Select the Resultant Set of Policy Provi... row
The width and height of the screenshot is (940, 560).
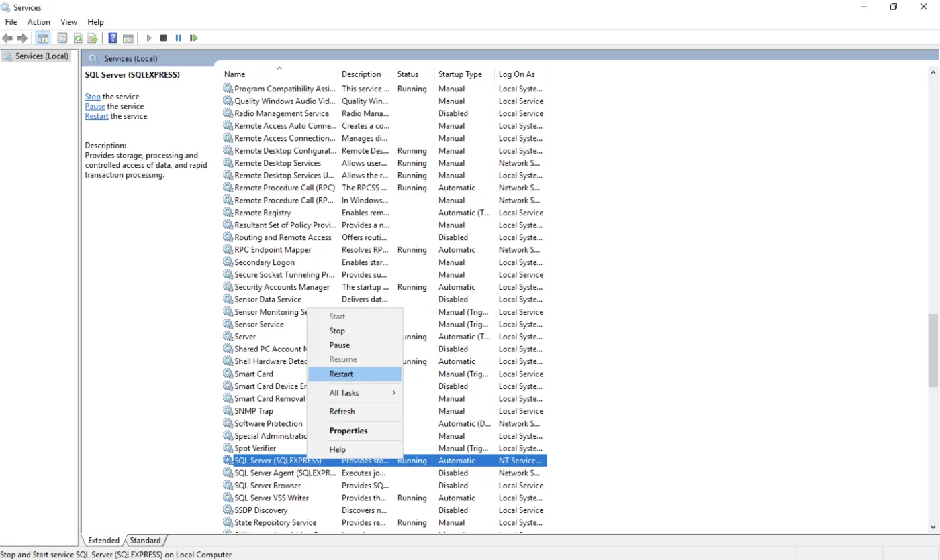(384, 225)
